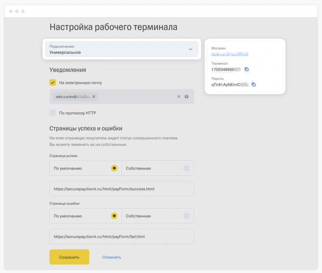Click the Страницы успеха и ошибки heading
322x273 pixels.
pos(86,129)
